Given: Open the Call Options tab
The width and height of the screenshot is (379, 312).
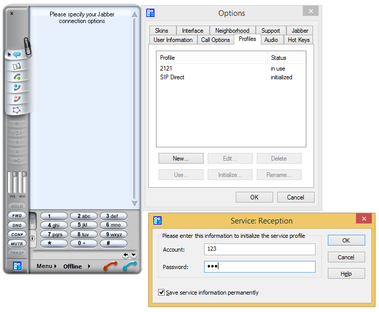Looking at the screenshot, I should (x=215, y=40).
